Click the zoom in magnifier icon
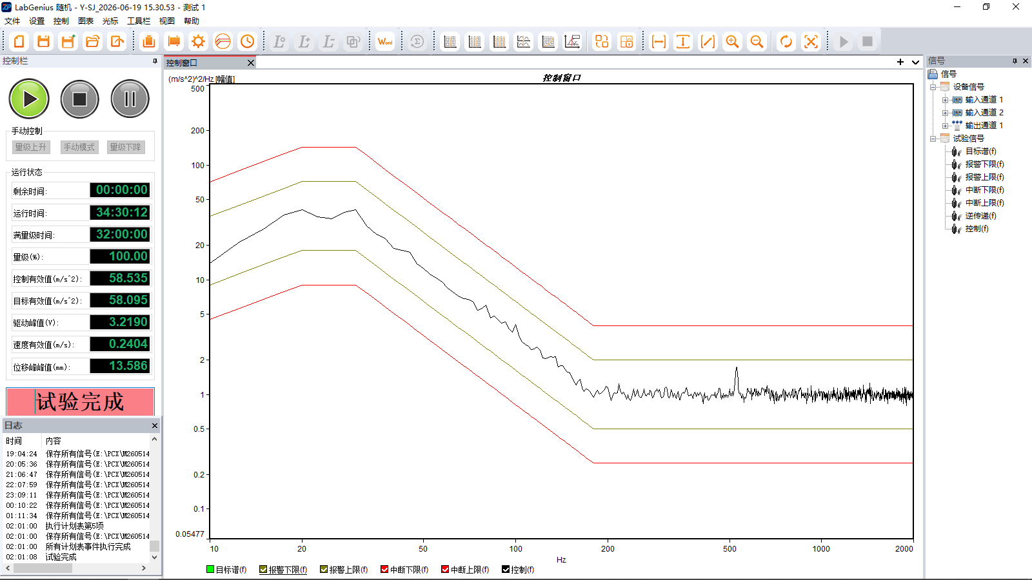Image resolution: width=1032 pixels, height=580 pixels. click(732, 42)
